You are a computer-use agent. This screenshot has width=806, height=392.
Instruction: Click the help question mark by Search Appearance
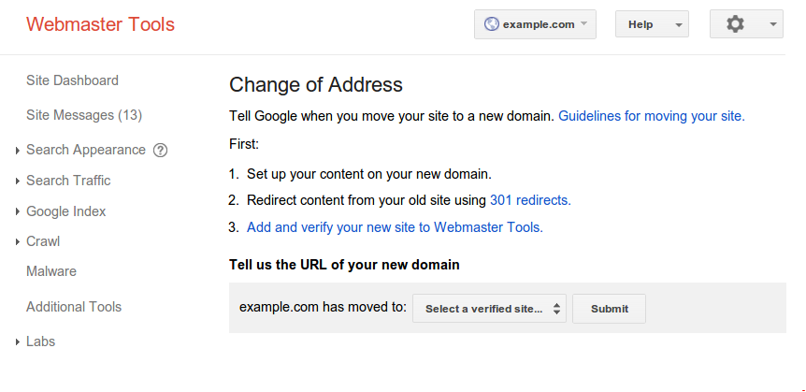tap(161, 151)
